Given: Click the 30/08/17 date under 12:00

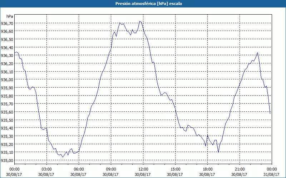Looking at the screenshot, I should tap(143, 174).
